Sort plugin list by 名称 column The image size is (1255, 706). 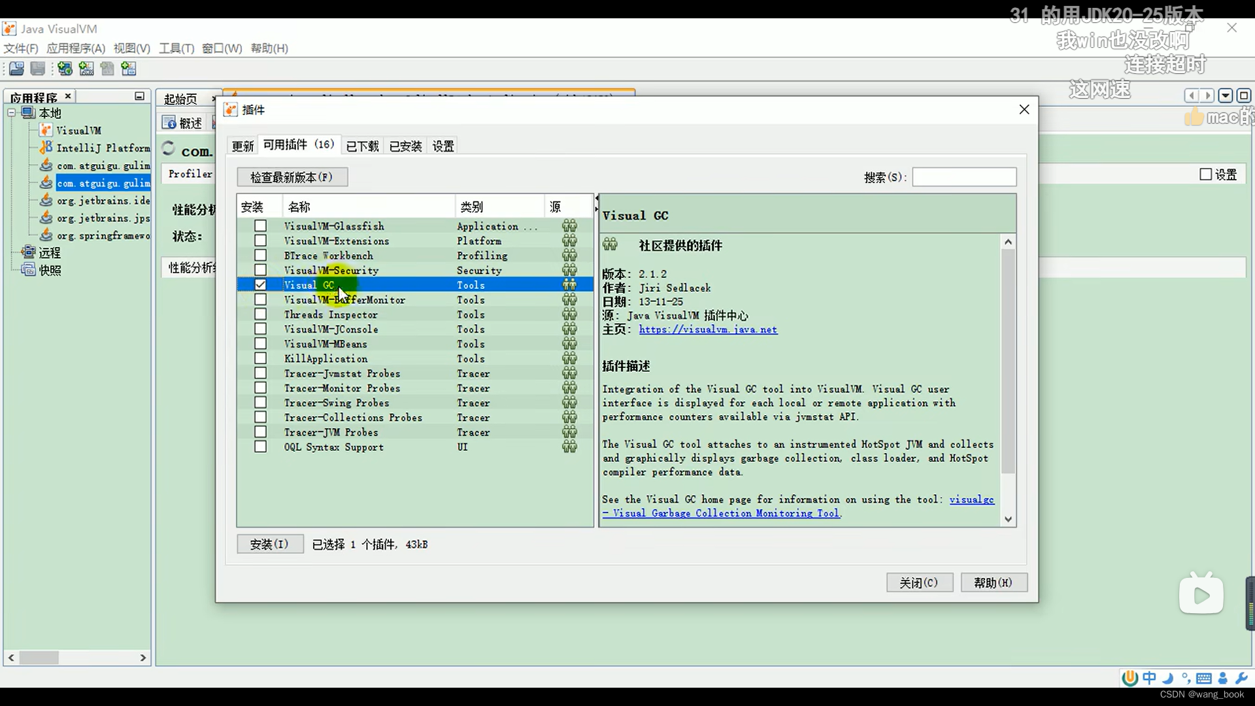click(369, 207)
